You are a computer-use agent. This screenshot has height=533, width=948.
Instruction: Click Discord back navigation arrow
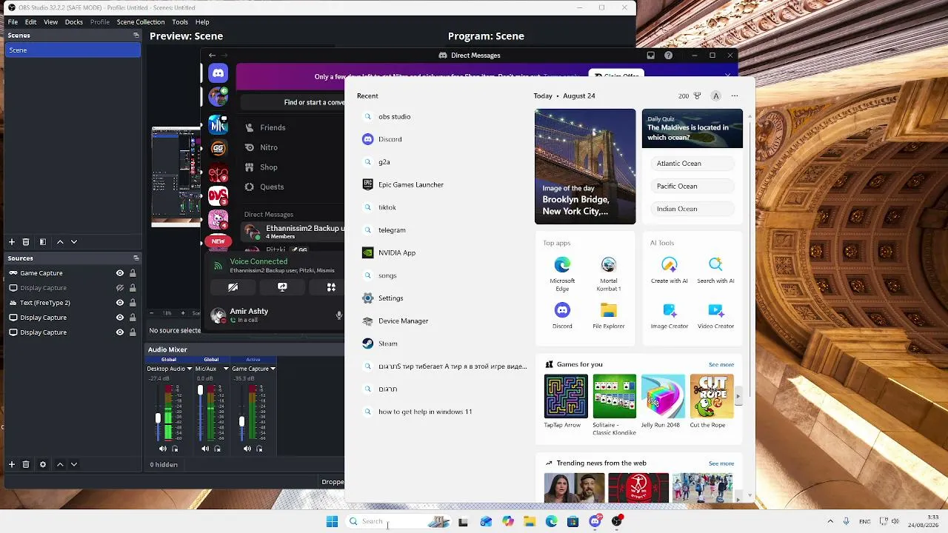pos(212,56)
